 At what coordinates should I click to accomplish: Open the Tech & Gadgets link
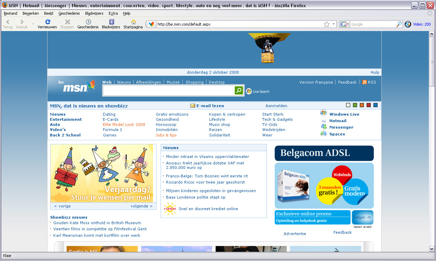pos(277,119)
